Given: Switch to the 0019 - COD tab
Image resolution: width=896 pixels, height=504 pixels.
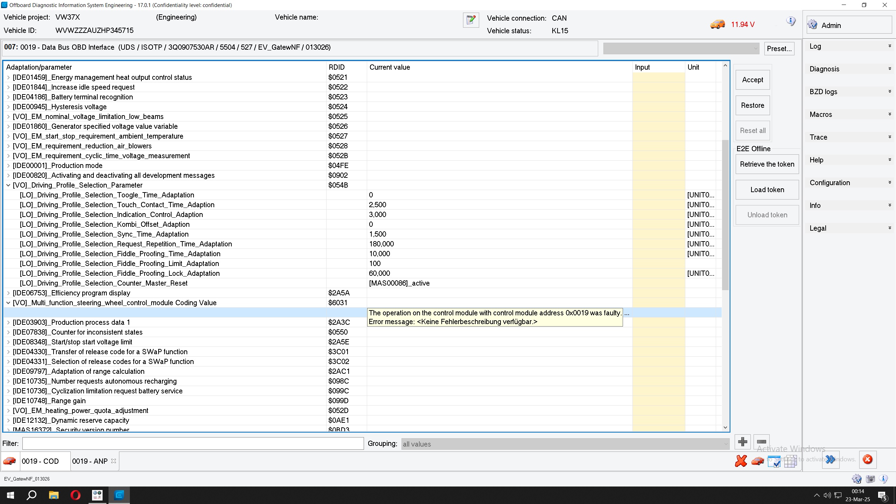Looking at the screenshot, I should click(x=40, y=461).
